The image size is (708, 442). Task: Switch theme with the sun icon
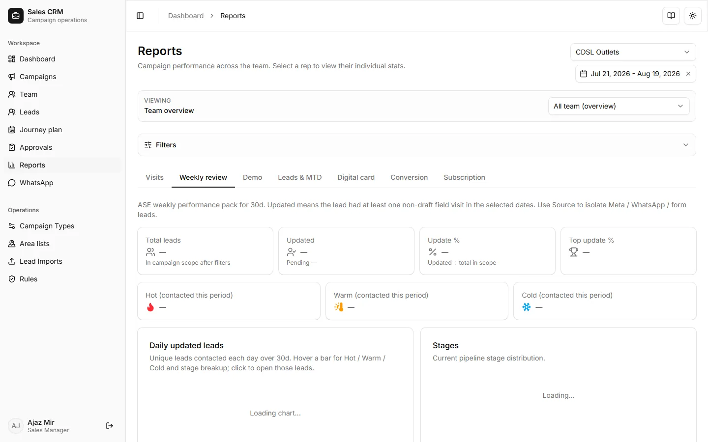[x=693, y=16]
